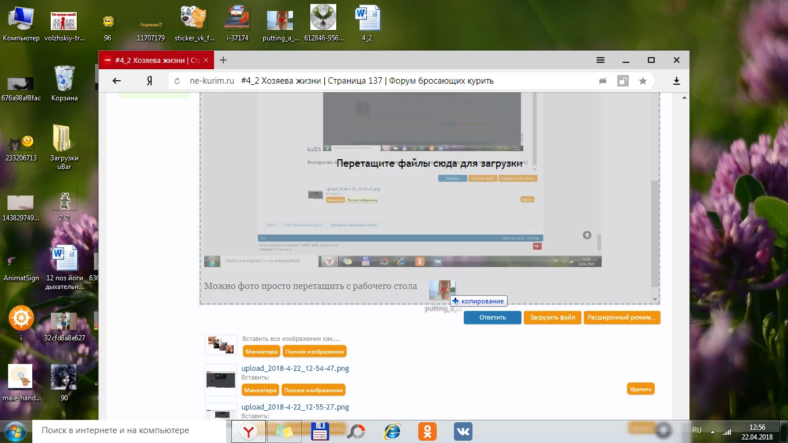
Task: Open Yandex Browser from the taskbar
Action: (249, 431)
